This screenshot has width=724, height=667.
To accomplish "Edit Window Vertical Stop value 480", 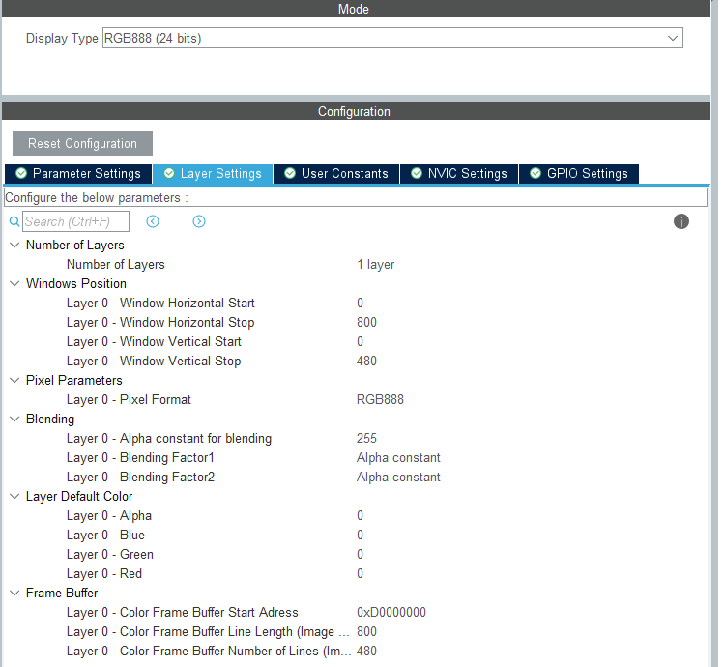I will pyautogui.click(x=366, y=362).
